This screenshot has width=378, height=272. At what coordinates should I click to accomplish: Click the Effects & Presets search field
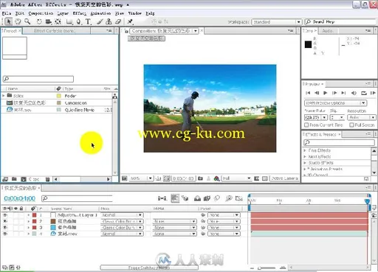coord(339,142)
